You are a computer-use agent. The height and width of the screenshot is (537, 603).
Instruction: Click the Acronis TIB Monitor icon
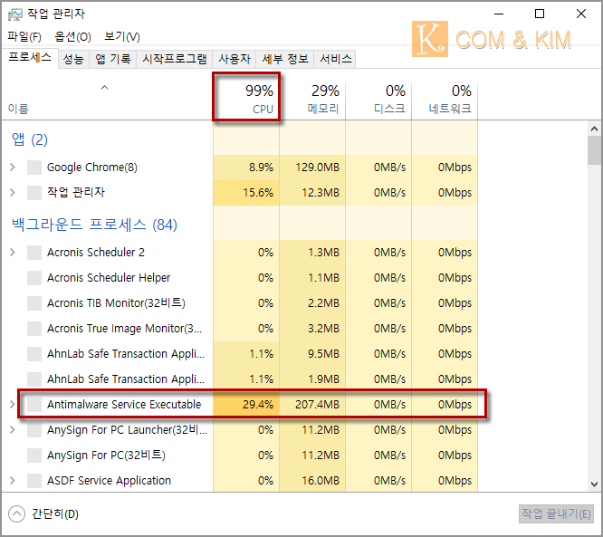[34, 303]
